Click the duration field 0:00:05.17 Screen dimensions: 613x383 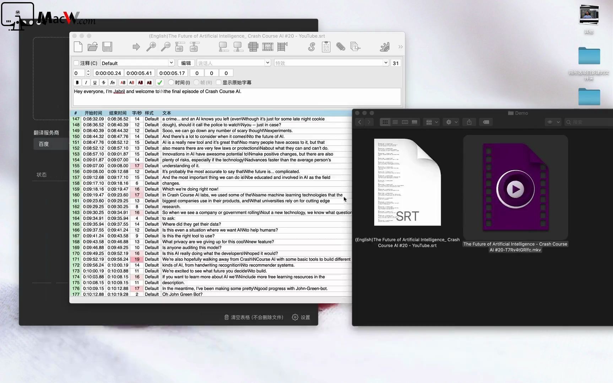[172, 73]
